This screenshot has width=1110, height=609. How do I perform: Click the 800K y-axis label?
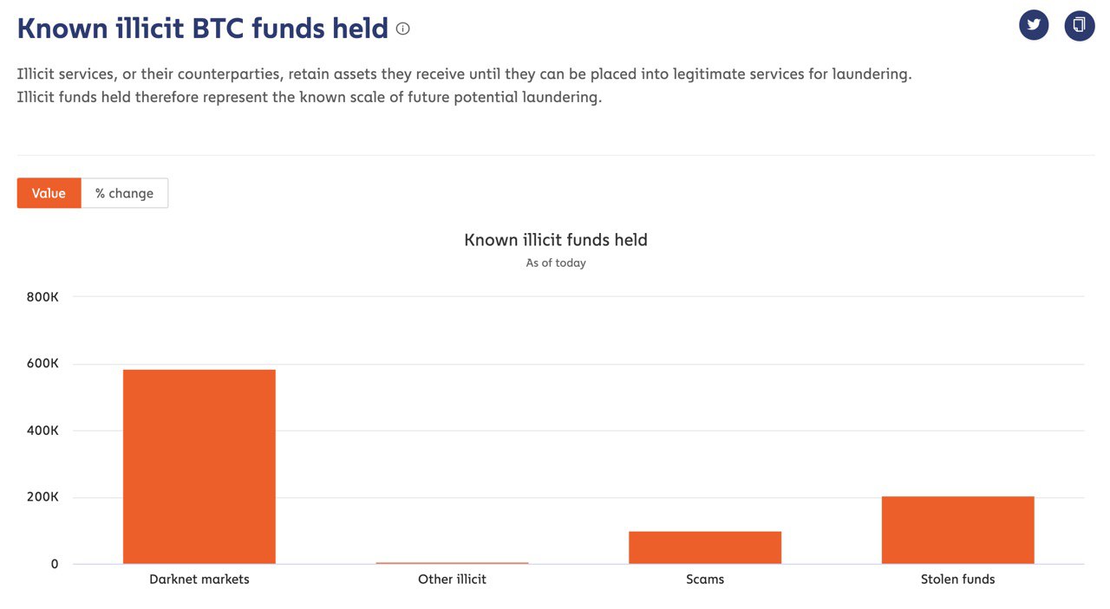coord(42,297)
